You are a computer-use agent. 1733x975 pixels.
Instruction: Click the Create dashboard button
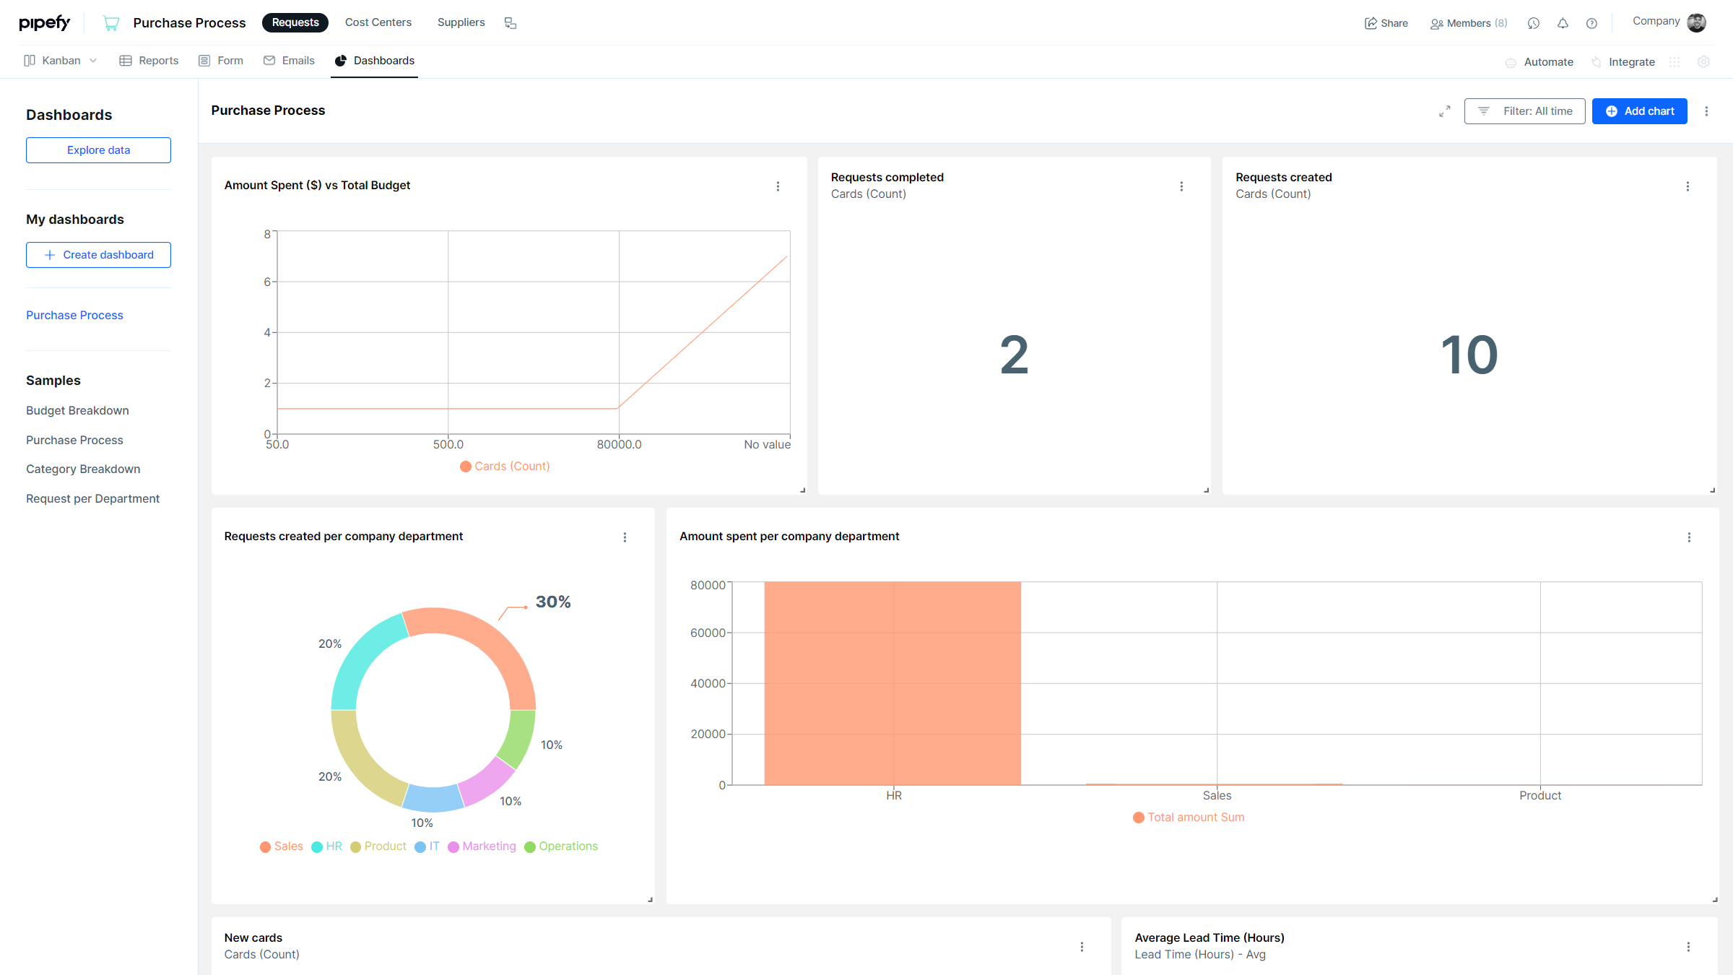coord(98,255)
